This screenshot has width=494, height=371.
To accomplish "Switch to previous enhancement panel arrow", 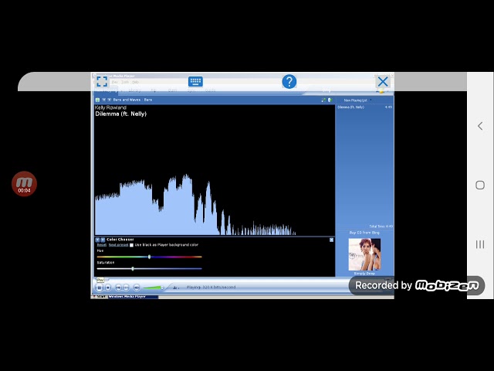I will click(97, 240).
